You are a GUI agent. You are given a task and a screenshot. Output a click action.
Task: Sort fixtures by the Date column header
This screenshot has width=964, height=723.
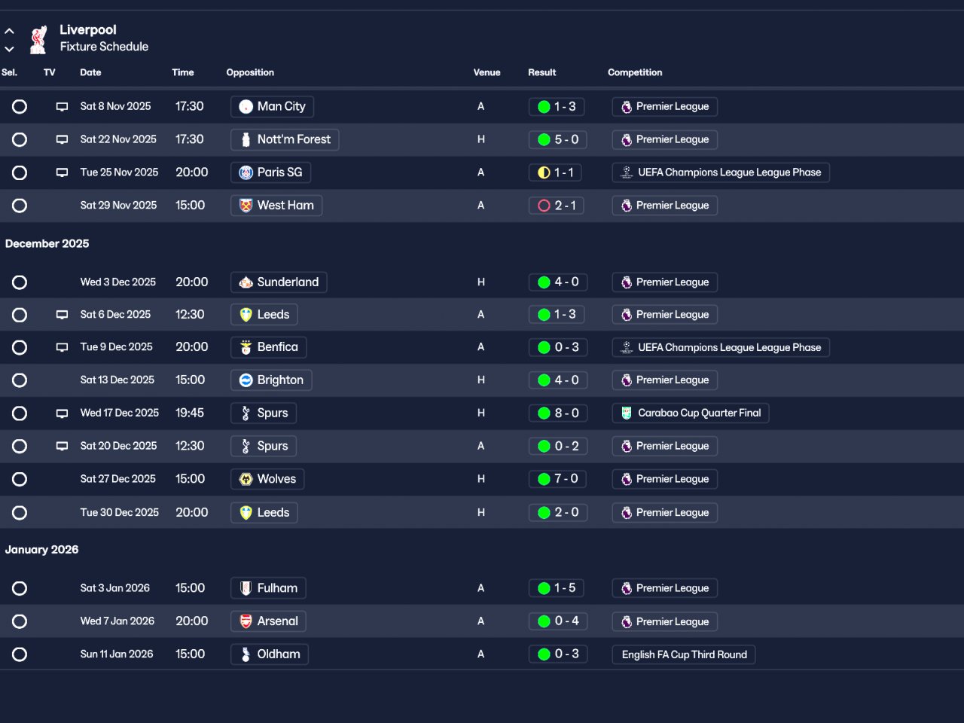click(90, 72)
